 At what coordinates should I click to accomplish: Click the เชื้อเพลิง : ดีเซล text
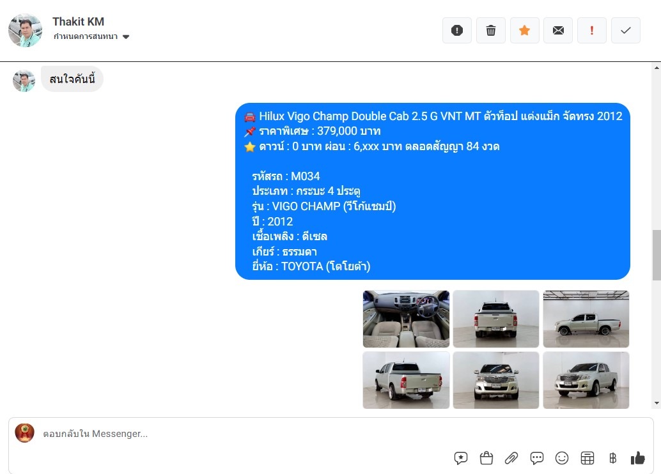click(x=290, y=236)
